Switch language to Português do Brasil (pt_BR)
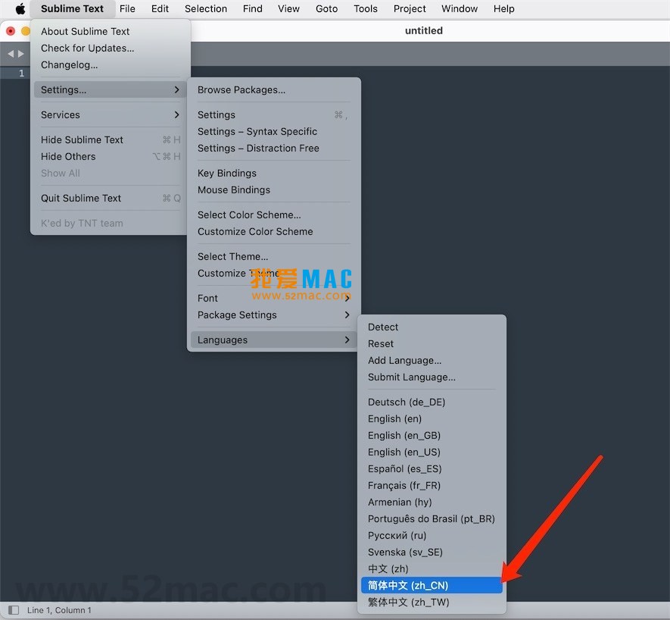The height and width of the screenshot is (620, 670). click(x=432, y=519)
